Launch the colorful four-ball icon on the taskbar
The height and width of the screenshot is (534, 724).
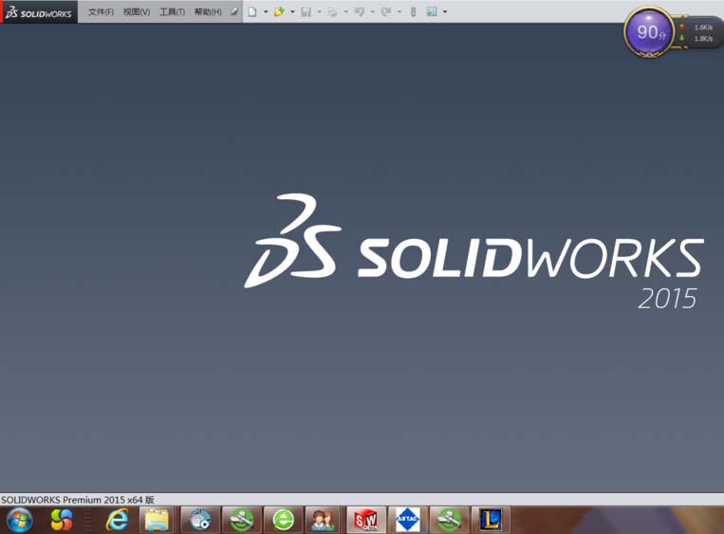coord(62,520)
